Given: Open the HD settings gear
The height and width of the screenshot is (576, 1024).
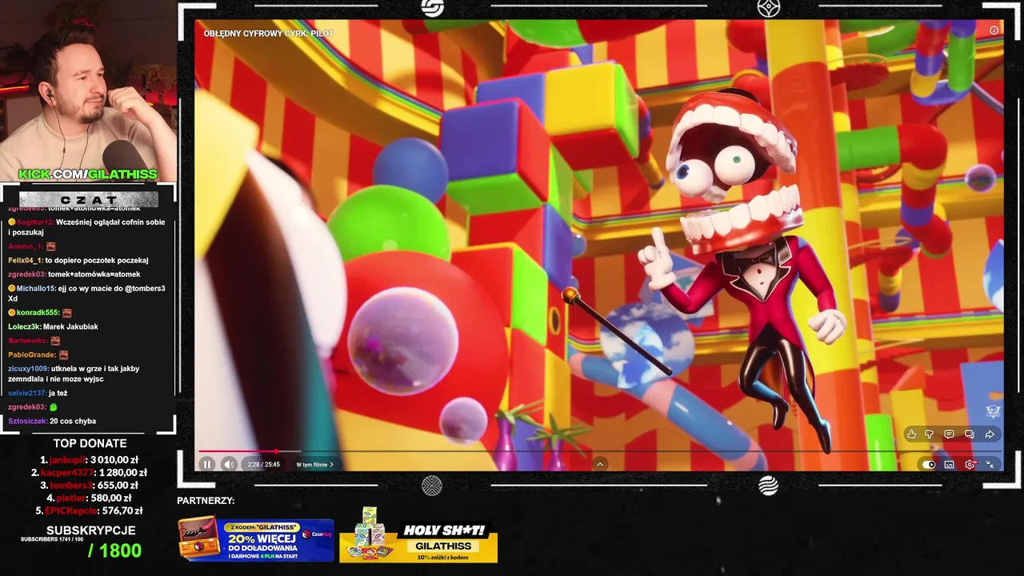Looking at the screenshot, I should pos(970,464).
